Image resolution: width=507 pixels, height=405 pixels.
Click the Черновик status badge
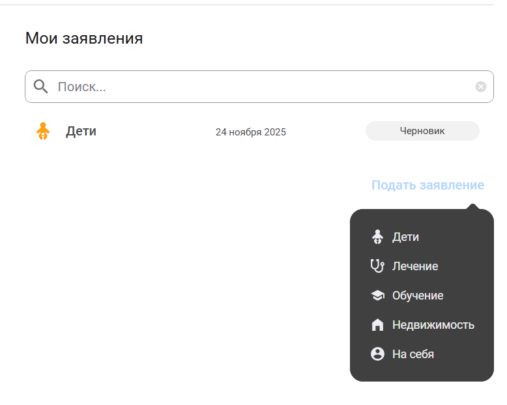pyautogui.click(x=422, y=131)
